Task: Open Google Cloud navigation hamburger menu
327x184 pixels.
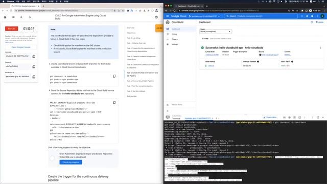Action: coord(168,16)
